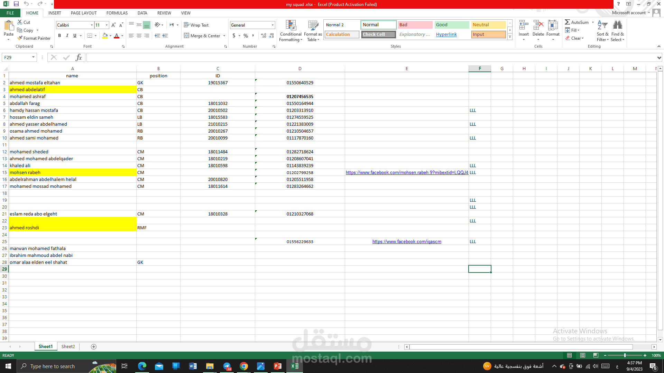Screen dimensions: 664x373
Task: Expand the Clear dropdown
Action: [x=574, y=38]
